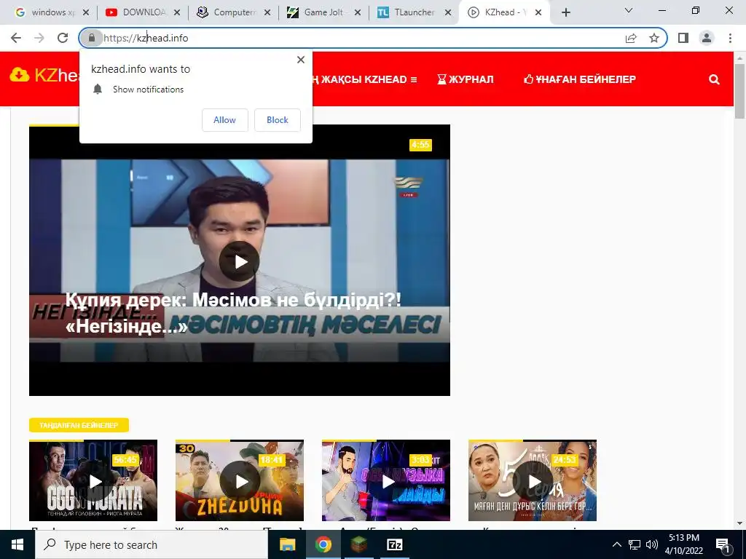Dismiss the notification prompt with X
Image resolution: width=746 pixels, height=559 pixels.
pos(301,60)
